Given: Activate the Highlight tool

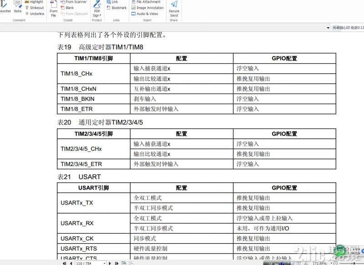Looking at the screenshot, I should point(34,2).
